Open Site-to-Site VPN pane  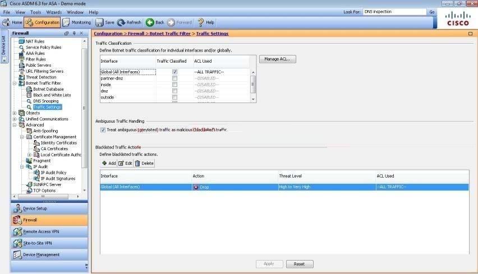coord(49,243)
